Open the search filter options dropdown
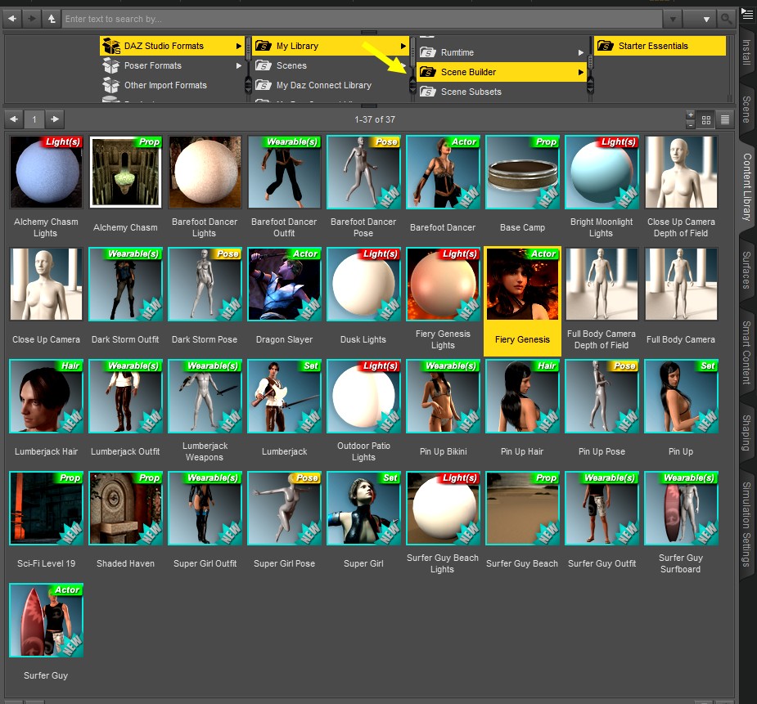 coord(705,20)
